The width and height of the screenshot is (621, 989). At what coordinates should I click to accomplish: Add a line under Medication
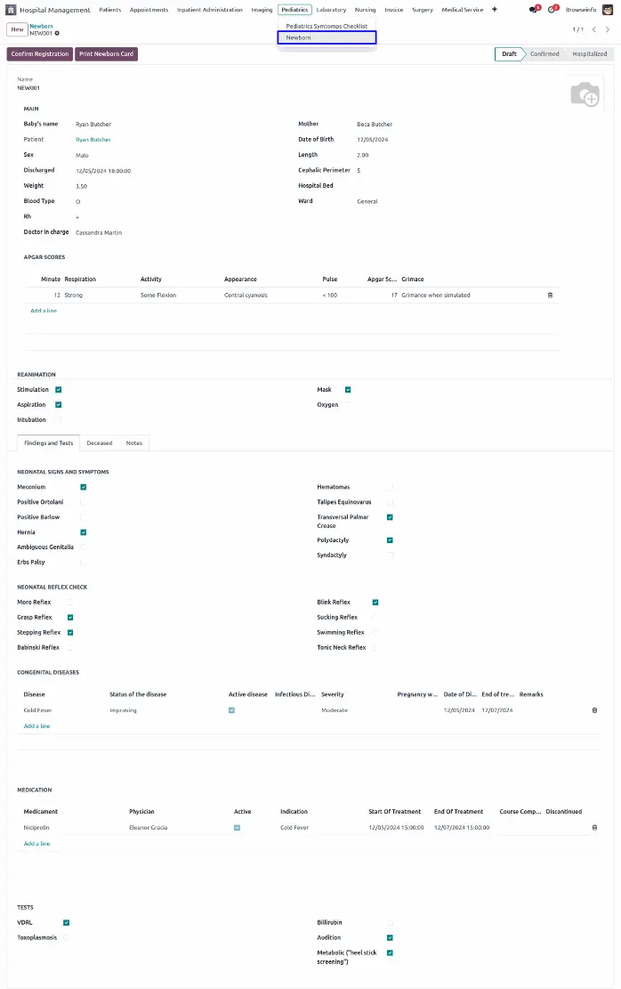click(36, 843)
